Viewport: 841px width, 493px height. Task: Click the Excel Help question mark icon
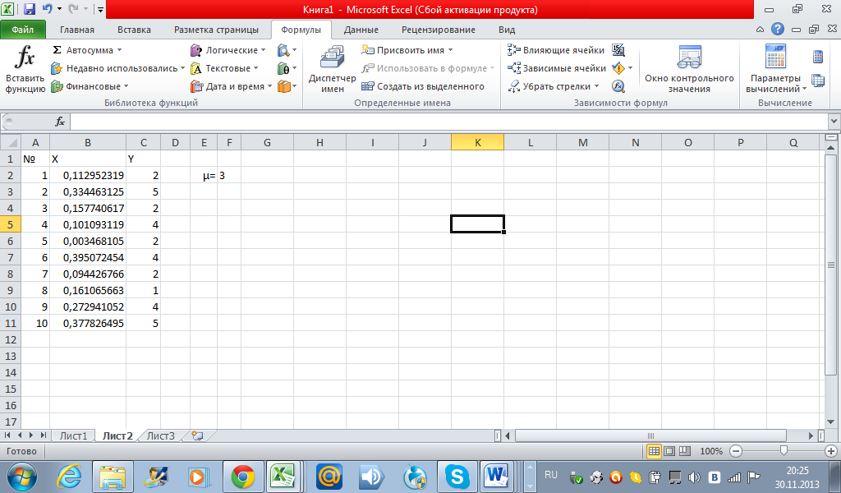tap(777, 29)
